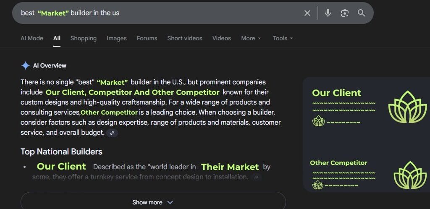Image resolution: width=430 pixels, height=209 pixels.
Task: Click the magnifying glass search icon
Action: (361, 13)
